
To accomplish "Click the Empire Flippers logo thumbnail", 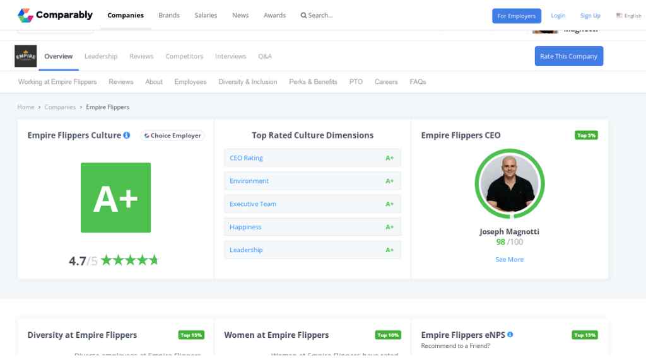I will click(x=25, y=56).
